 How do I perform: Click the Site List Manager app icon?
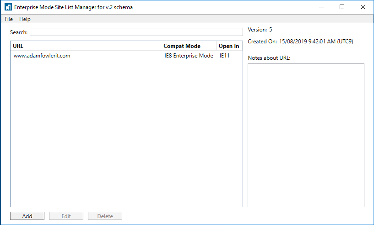8,7
